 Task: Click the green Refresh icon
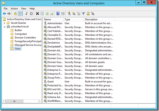point(47,14)
